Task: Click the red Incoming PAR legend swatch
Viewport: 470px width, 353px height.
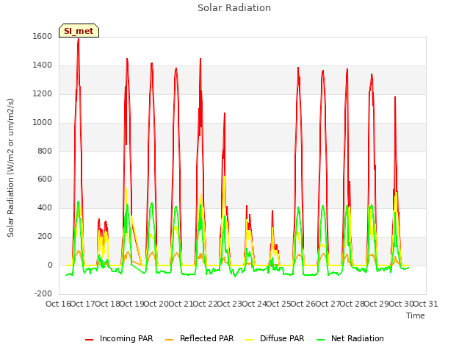Action: click(x=90, y=340)
